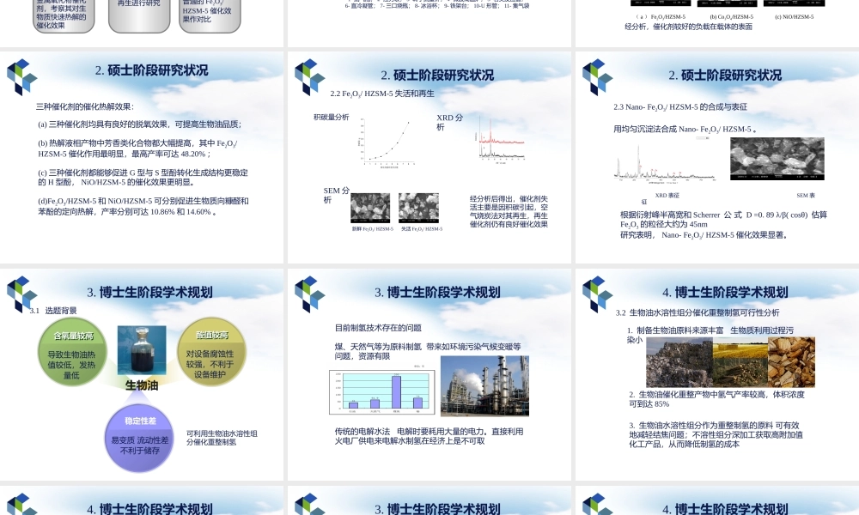
Task: Select the flask shape labeled "再生进行研究"
Action: tap(138, 17)
